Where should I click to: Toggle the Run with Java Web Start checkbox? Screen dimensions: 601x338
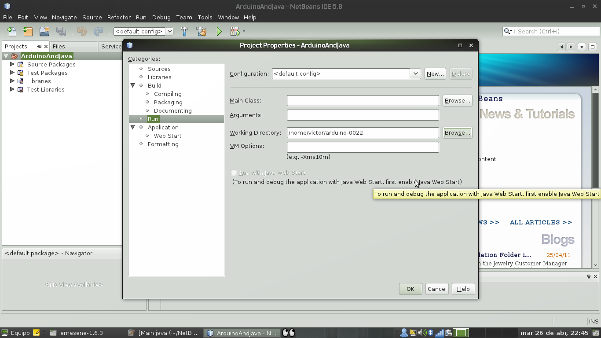[234, 173]
